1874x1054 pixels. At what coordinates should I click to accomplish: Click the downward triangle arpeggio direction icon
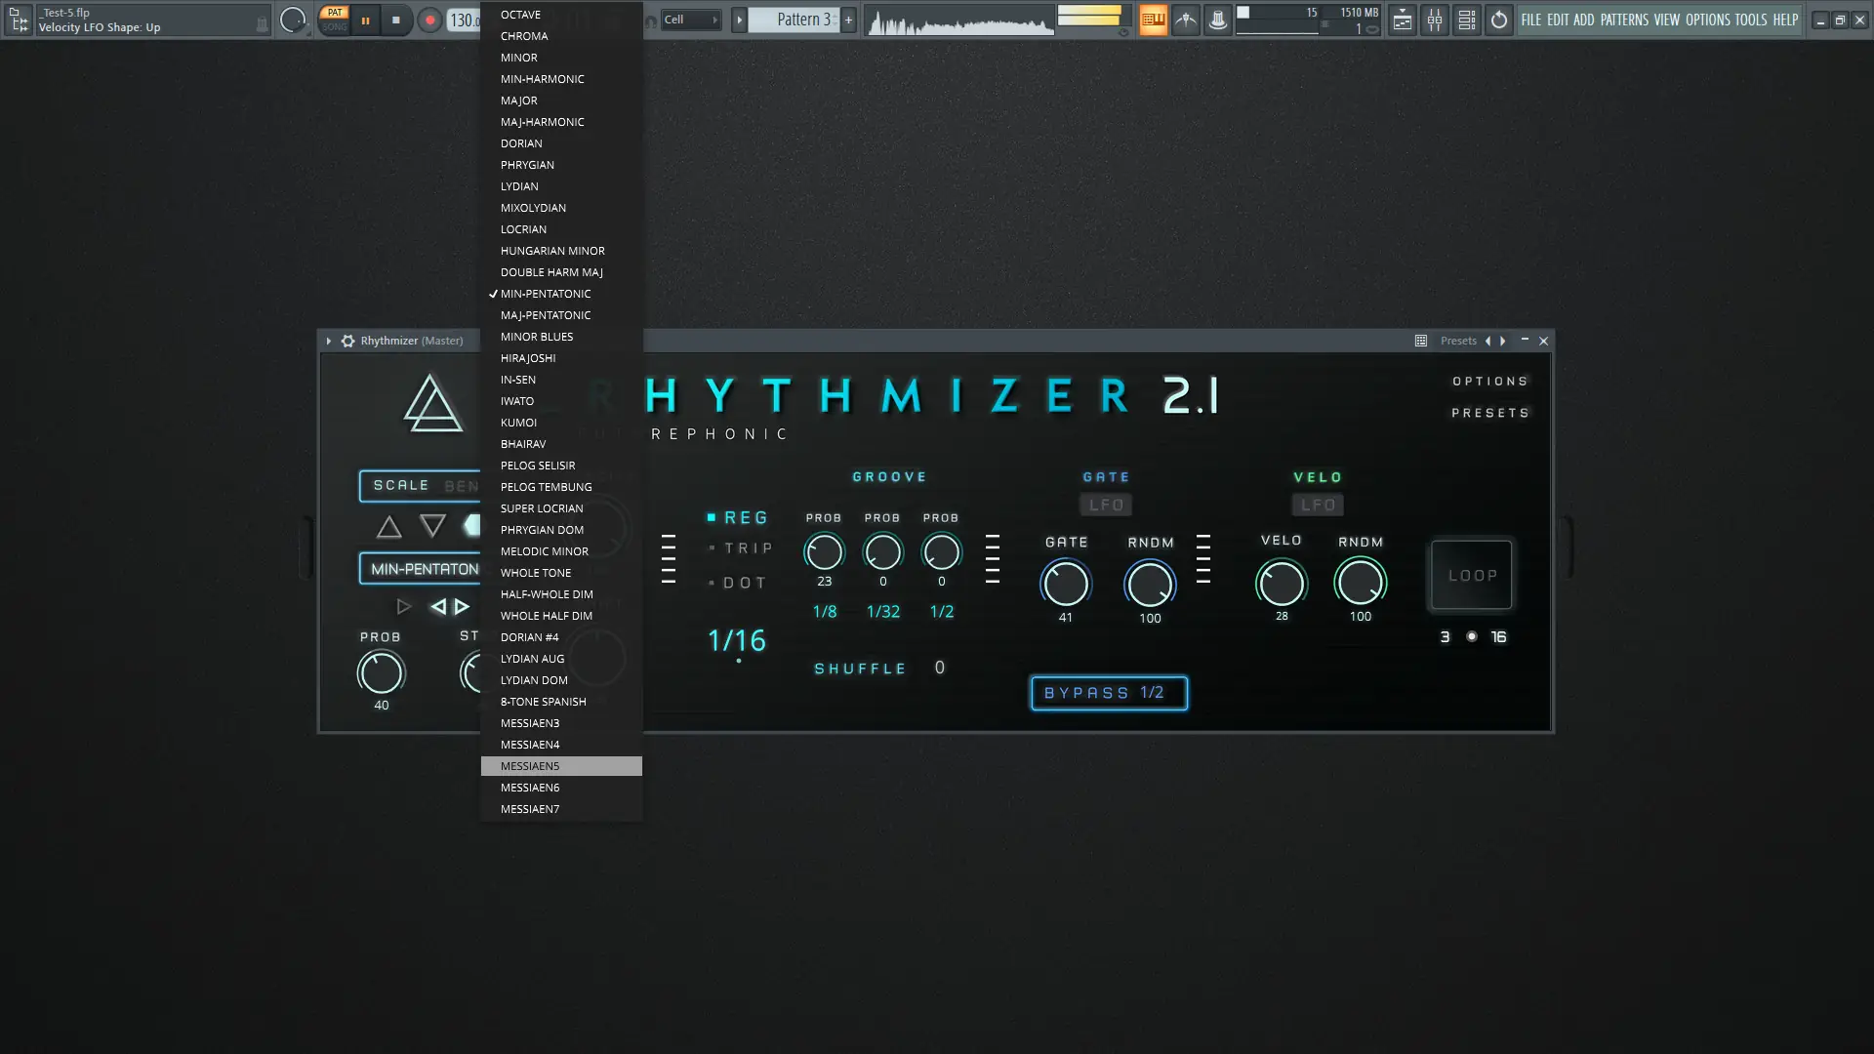click(432, 527)
